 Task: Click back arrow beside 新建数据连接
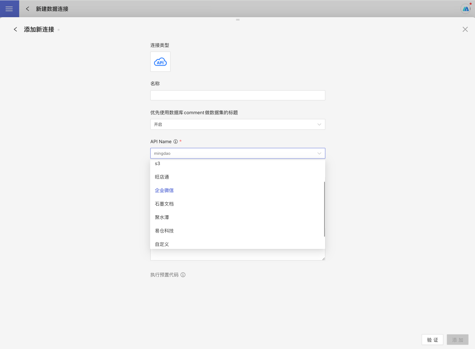[28, 9]
